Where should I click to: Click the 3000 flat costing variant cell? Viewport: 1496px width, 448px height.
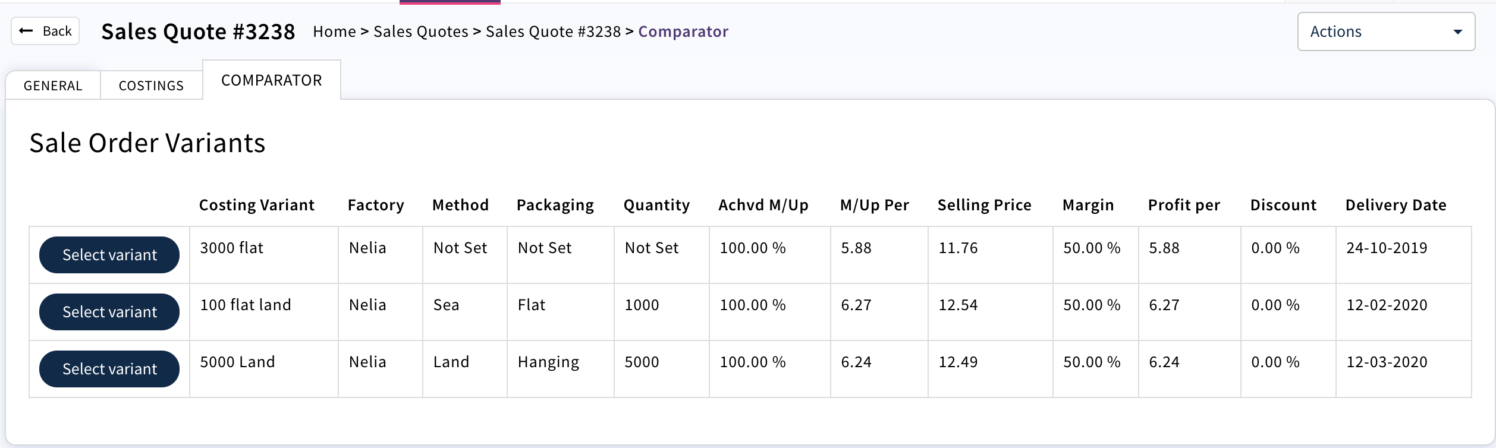pyautogui.click(x=231, y=248)
